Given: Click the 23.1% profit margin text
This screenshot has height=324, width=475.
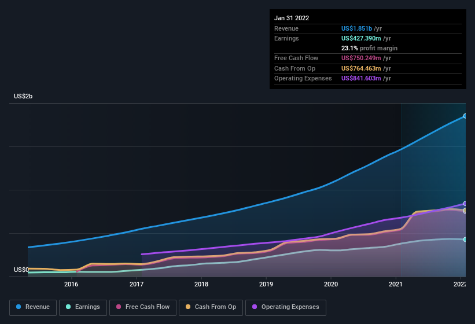Looking at the screenshot, I should pos(369,48).
